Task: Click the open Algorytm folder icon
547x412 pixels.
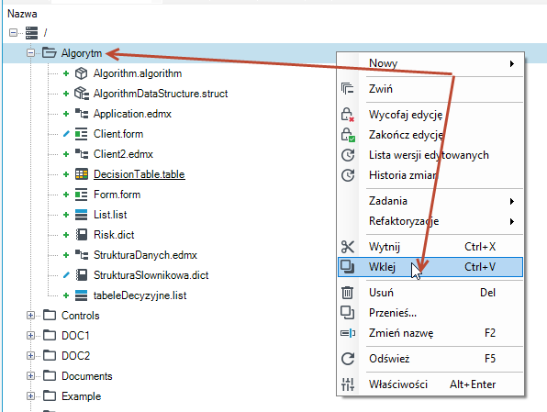Action: [x=50, y=53]
